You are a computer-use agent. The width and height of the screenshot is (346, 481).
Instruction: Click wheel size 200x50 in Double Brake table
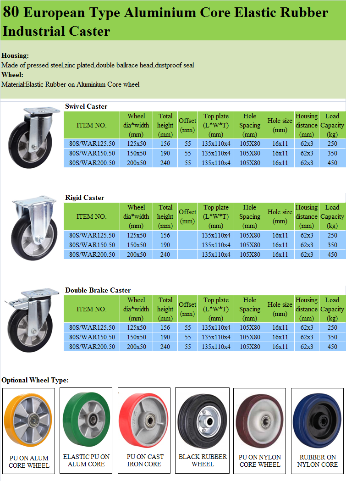(x=137, y=347)
